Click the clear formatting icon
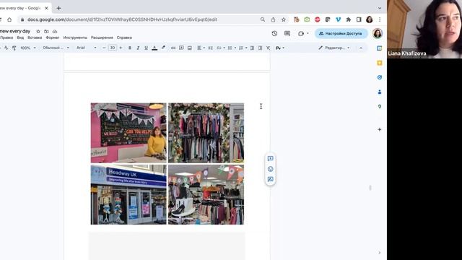Screen dimensions: 462x260 (268, 48)
